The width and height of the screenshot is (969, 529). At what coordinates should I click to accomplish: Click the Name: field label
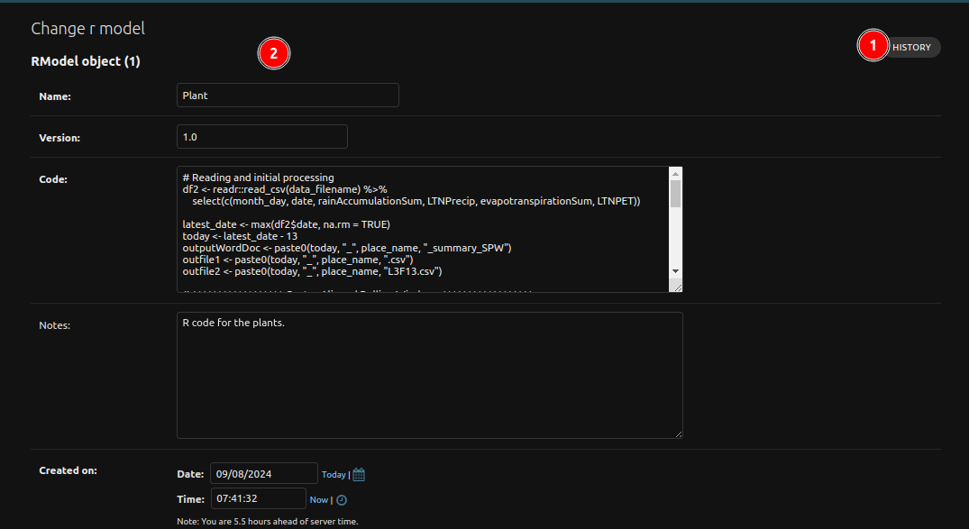click(x=55, y=96)
